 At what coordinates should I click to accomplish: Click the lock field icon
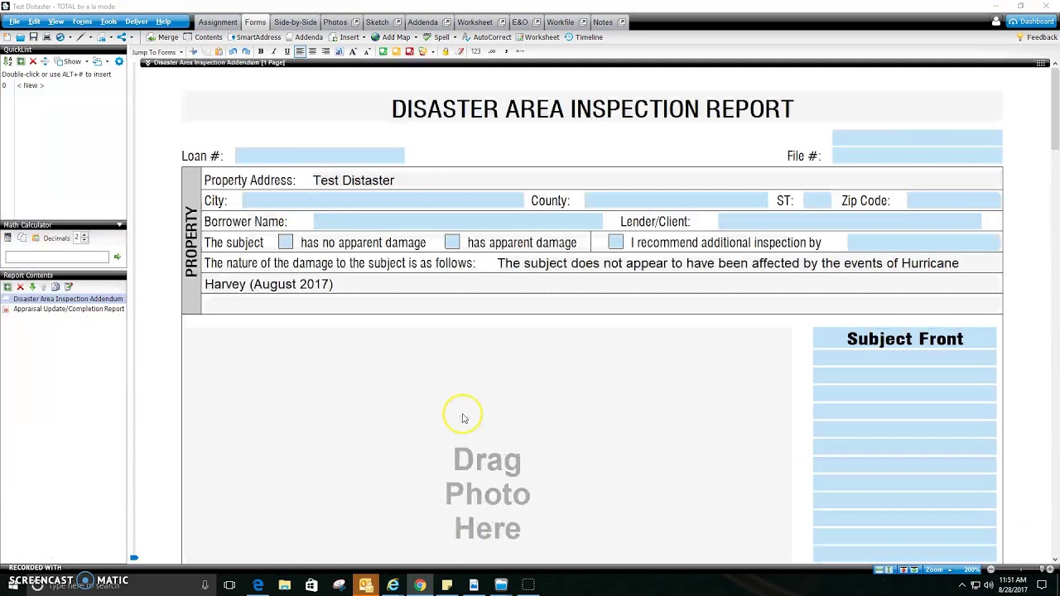pos(445,51)
